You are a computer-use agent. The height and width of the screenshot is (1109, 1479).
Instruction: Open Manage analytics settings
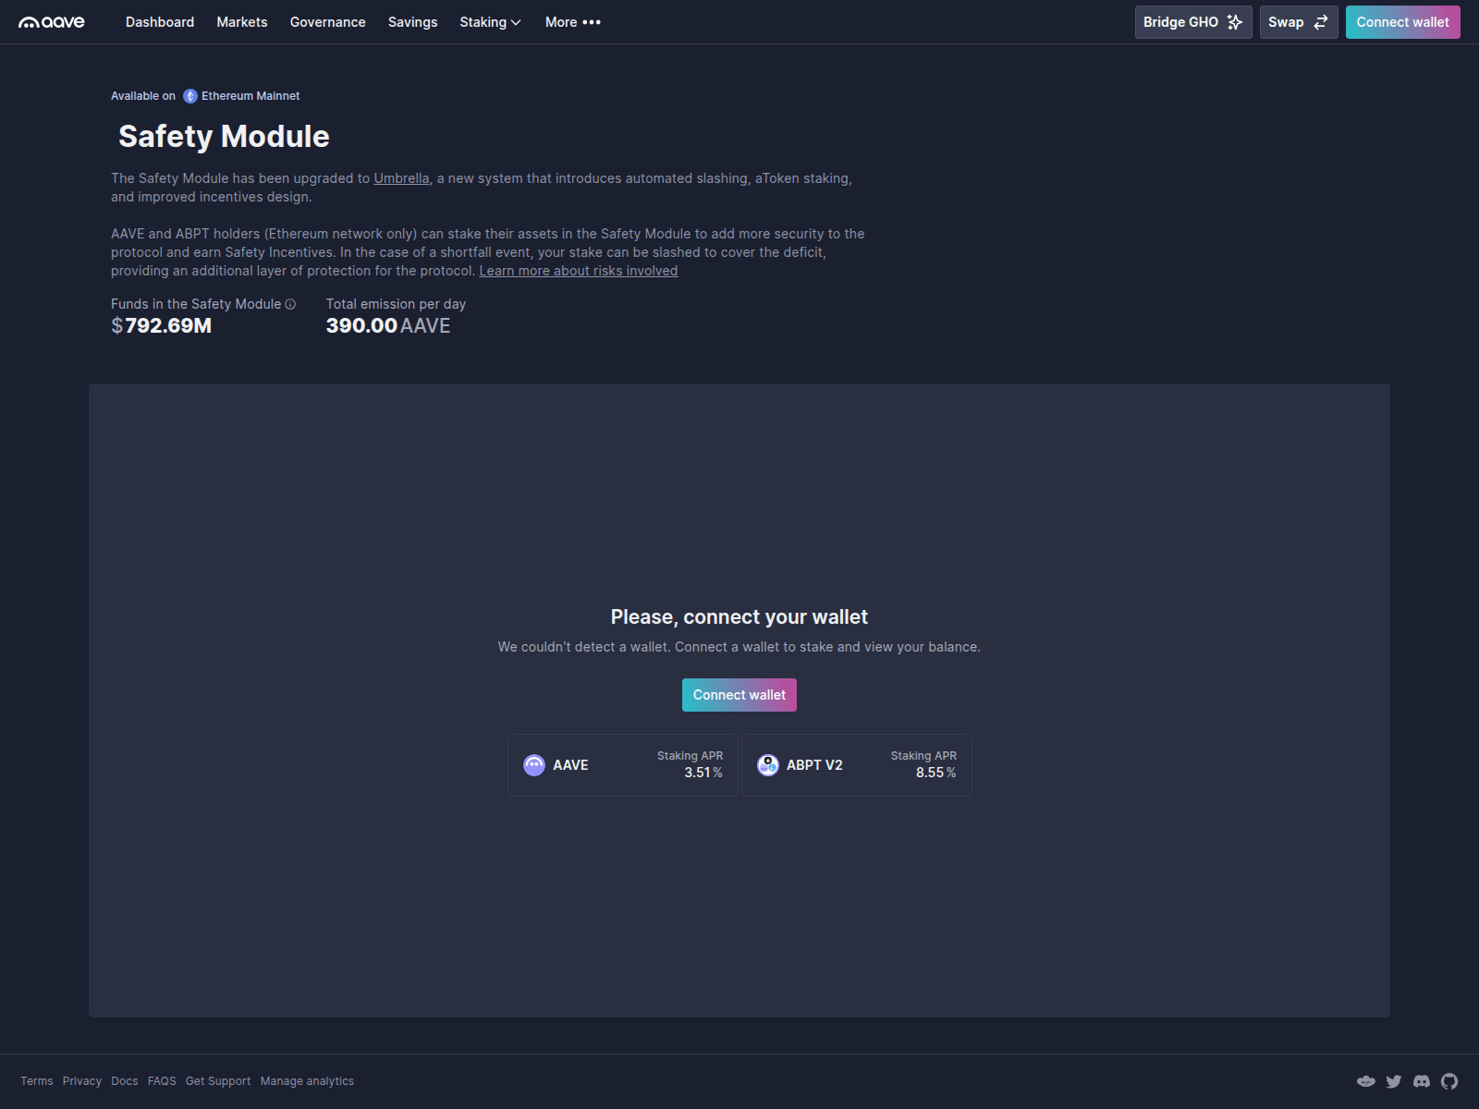307,1081
